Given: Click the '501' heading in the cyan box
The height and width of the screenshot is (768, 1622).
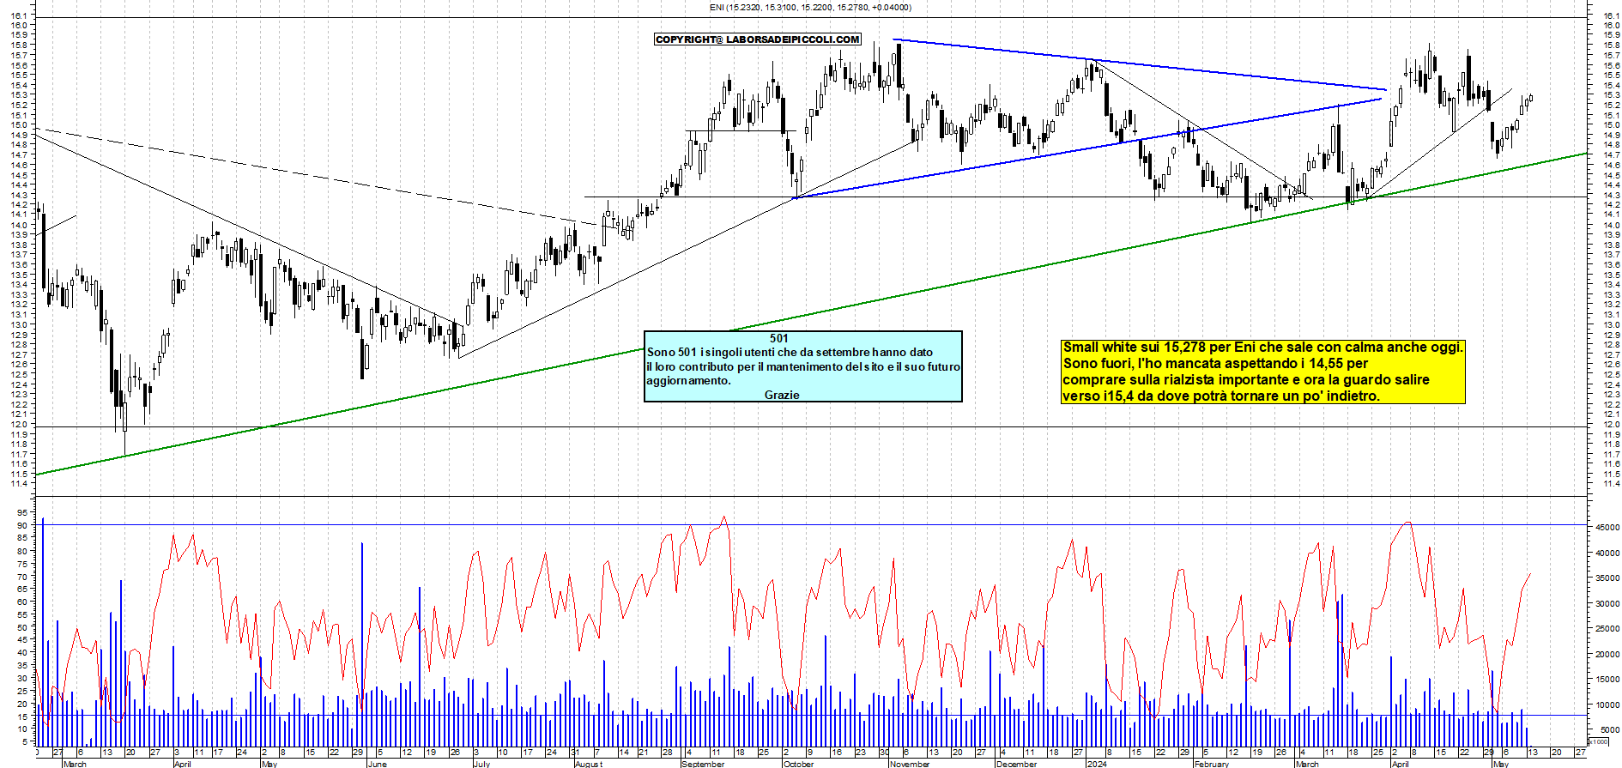Looking at the screenshot, I should pos(778,338).
